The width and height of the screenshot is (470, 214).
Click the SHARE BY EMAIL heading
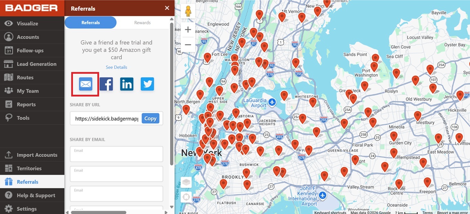[87, 140]
